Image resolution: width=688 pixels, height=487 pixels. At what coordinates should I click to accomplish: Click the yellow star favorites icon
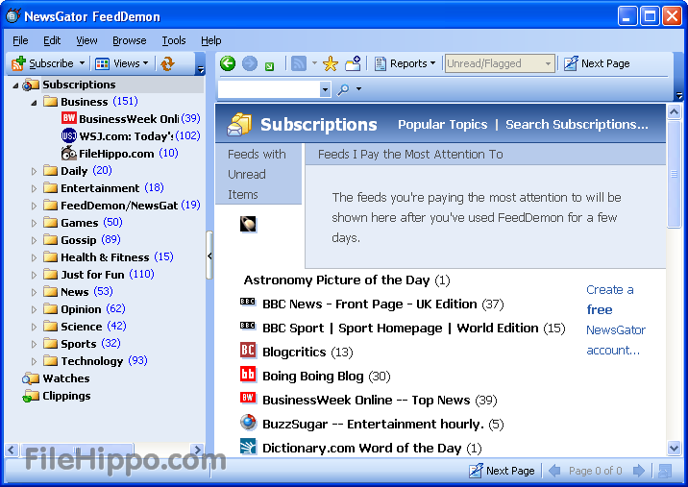click(331, 63)
